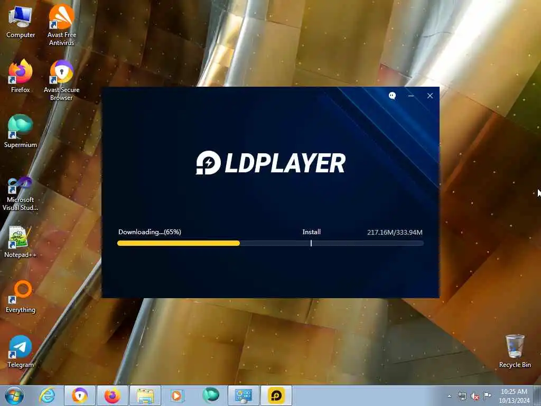Open the Control Panel taskbar item
Screen dimensions: 541x406
[x=243, y=395]
